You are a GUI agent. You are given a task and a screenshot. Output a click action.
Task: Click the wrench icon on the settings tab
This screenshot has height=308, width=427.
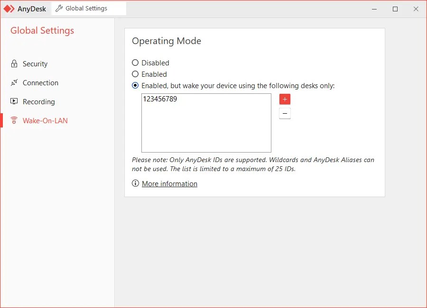coord(59,8)
